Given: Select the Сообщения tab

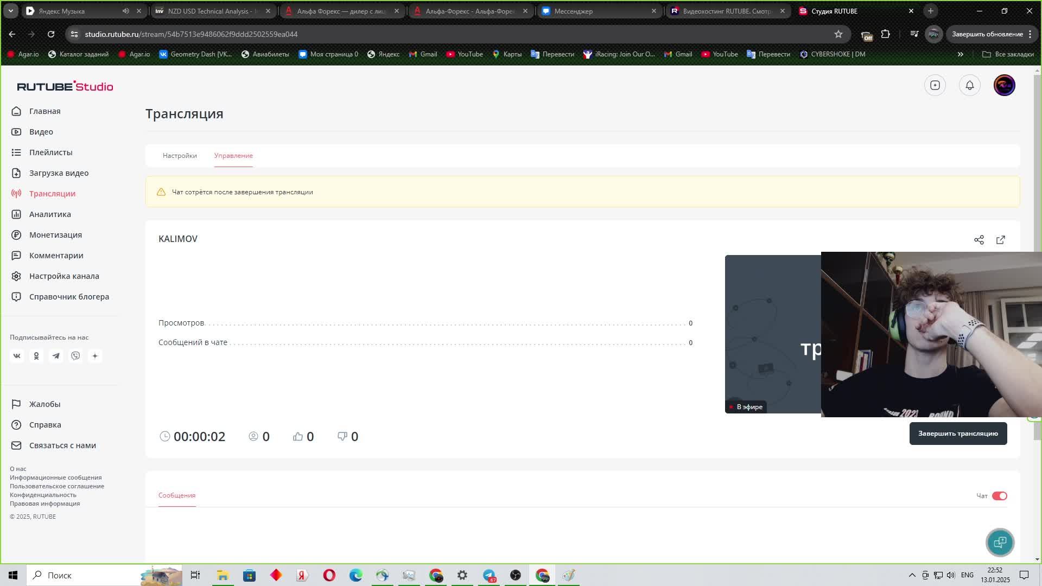Looking at the screenshot, I should (177, 495).
